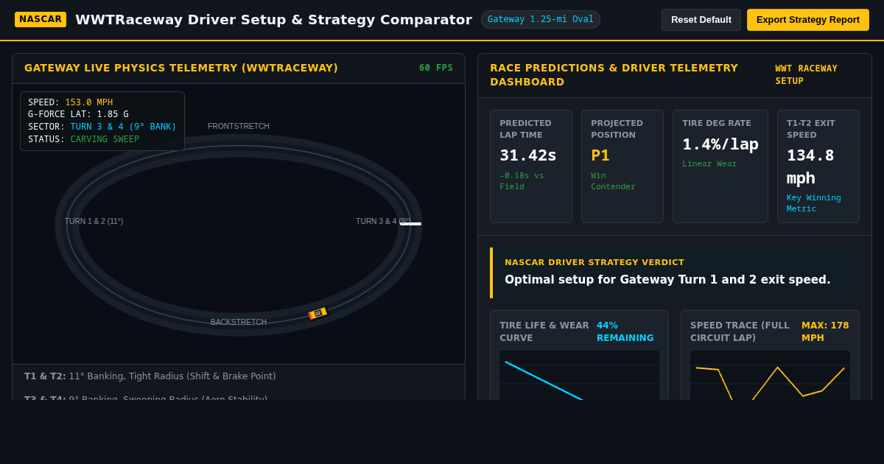Click the start/finish line marker
This screenshot has width=884, height=464.
(410, 224)
